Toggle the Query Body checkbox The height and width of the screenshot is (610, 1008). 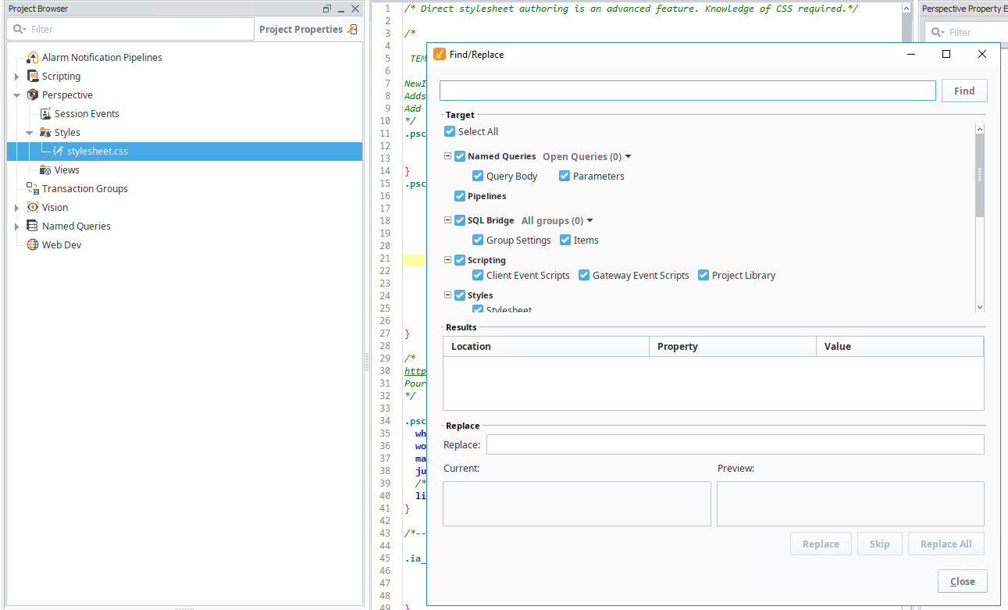click(478, 177)
